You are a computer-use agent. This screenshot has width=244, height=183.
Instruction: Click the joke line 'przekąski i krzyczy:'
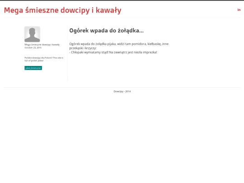point(83,48)
